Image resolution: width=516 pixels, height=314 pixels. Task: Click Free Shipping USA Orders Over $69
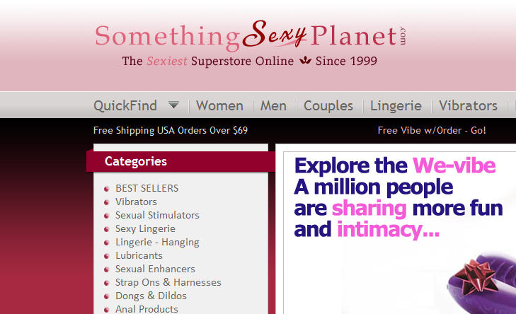pyautogui.click(x=171, y=131)
